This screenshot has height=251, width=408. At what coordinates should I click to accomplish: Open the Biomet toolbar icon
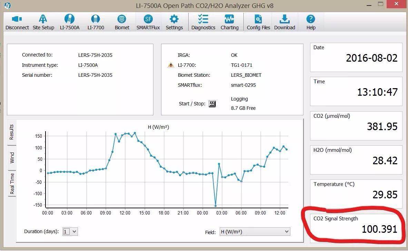pyautogui.click(x=122, y=22)
